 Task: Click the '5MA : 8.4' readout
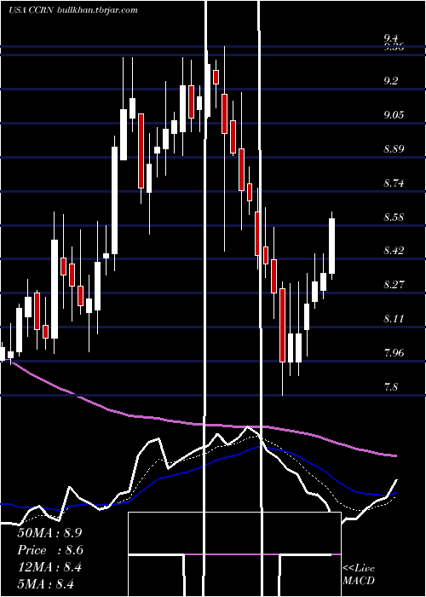click(45, 583)
